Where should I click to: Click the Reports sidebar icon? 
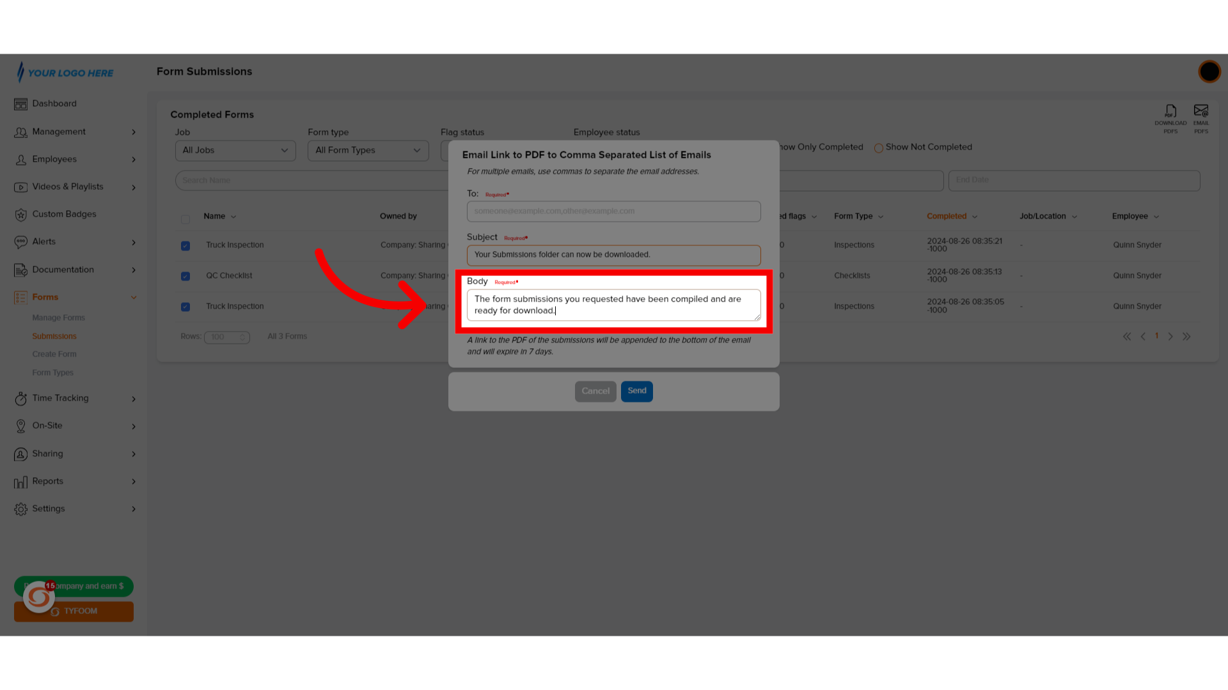click(x=20, y=481)
